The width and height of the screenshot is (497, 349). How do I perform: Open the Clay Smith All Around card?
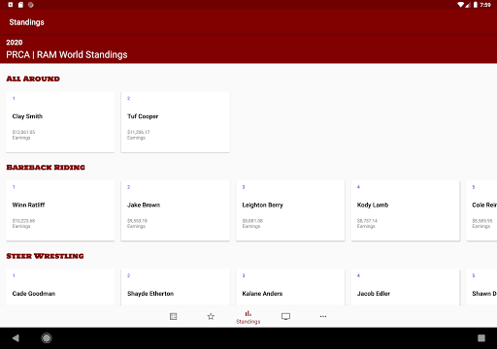click(60, 122)
